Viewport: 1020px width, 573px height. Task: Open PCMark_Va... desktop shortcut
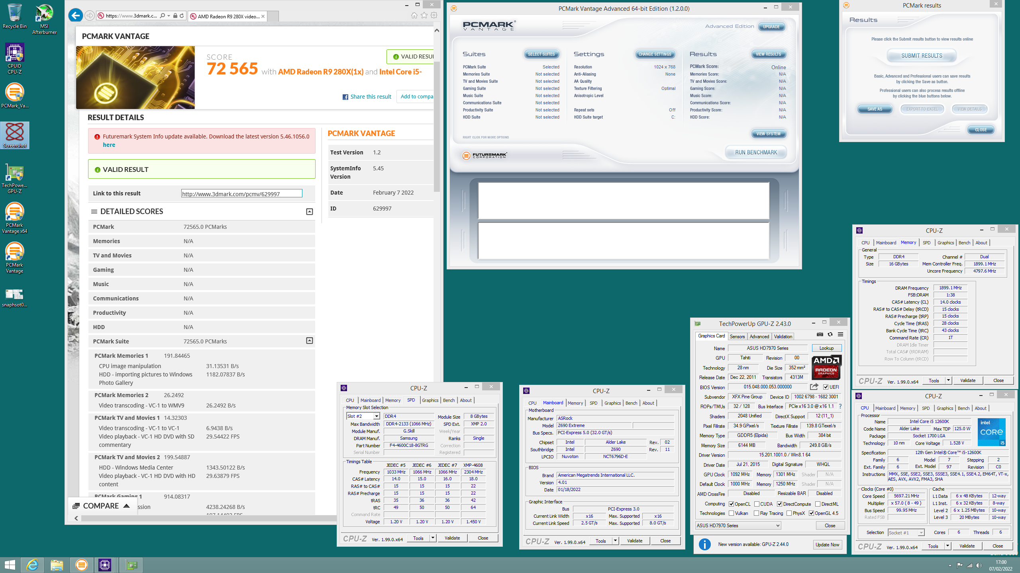[x=15, y=95]
